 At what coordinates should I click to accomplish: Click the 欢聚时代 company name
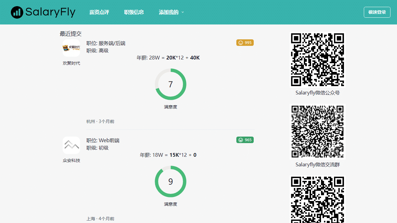71,63
